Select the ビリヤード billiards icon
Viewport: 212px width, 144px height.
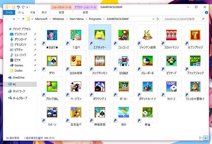point(171,61)
